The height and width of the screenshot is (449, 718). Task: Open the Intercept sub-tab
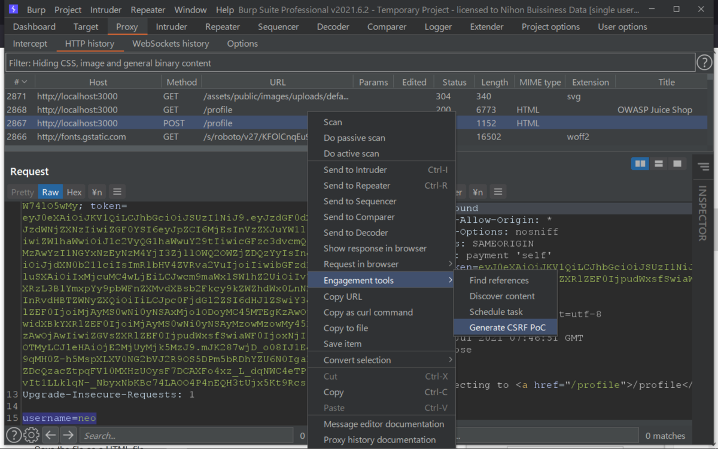pyautogui.click(x=30, y=44)
